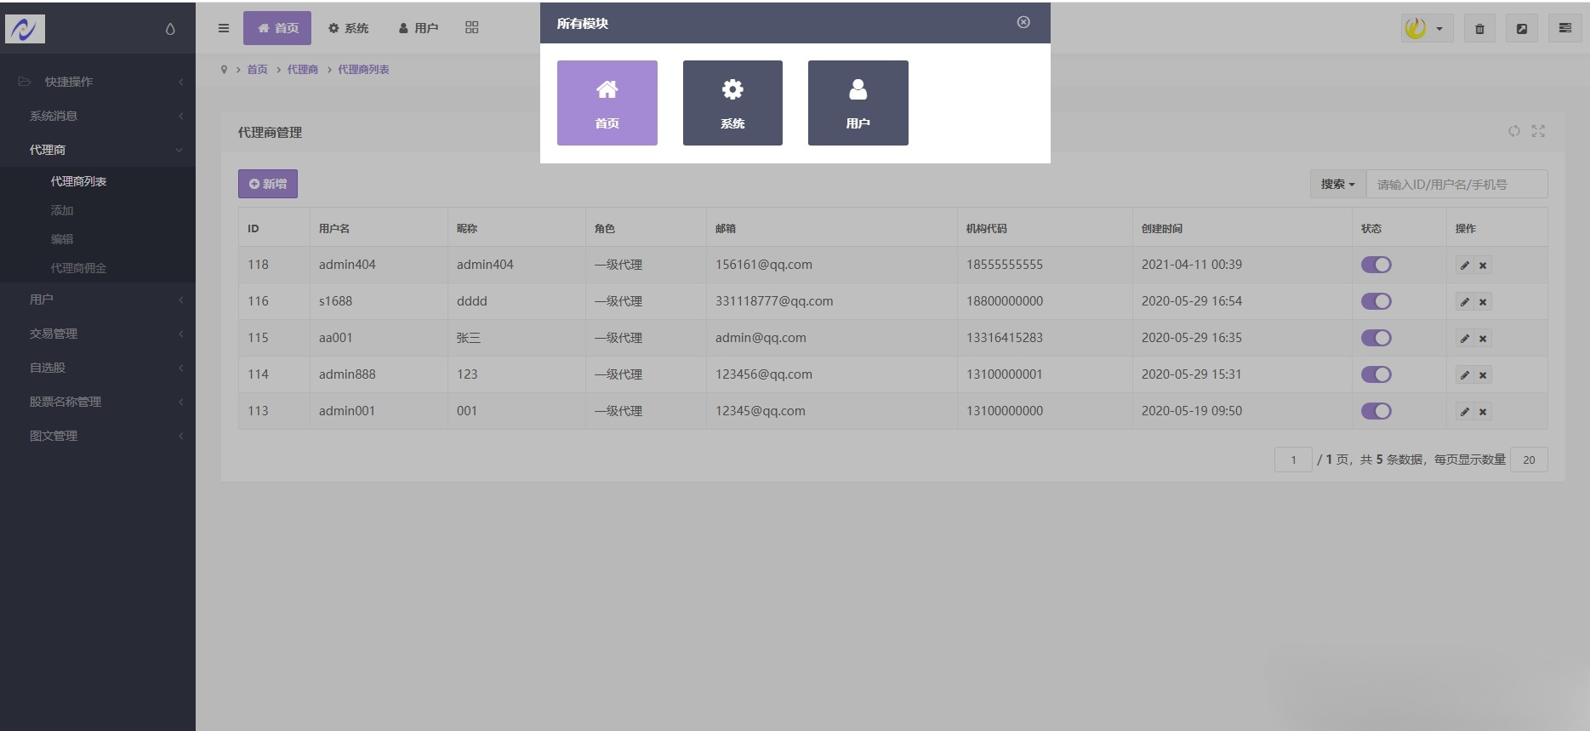This screenshot has height=731, width=1590.
Task: Click the search input for ID/用户名/手机号
Action: click(x=1456, y=185)
